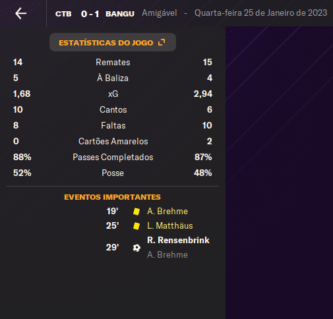Click the yellow card icon at 25'
Image resolution: width=333 pixels, height=319 pixels.
click(136, 226)
